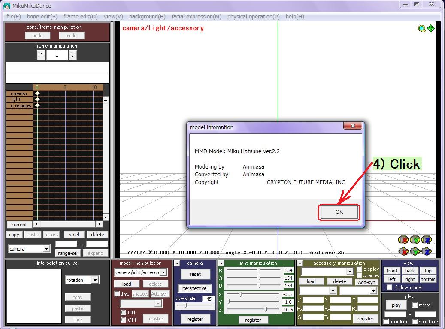Click the timeline vertical scroll down arrow
The image size is (445, 329).
coord(106,217)
